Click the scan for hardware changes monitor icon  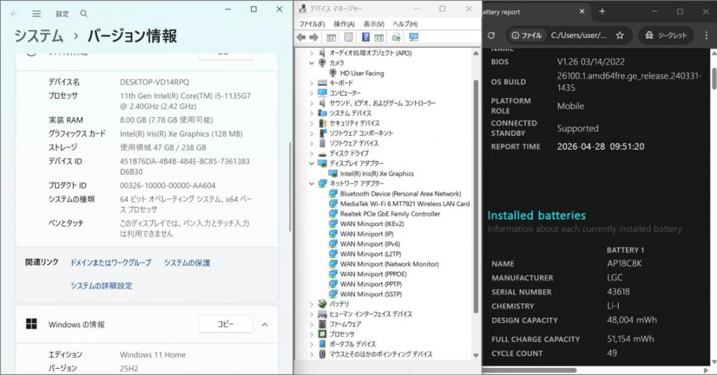click(x=414, y=37)
